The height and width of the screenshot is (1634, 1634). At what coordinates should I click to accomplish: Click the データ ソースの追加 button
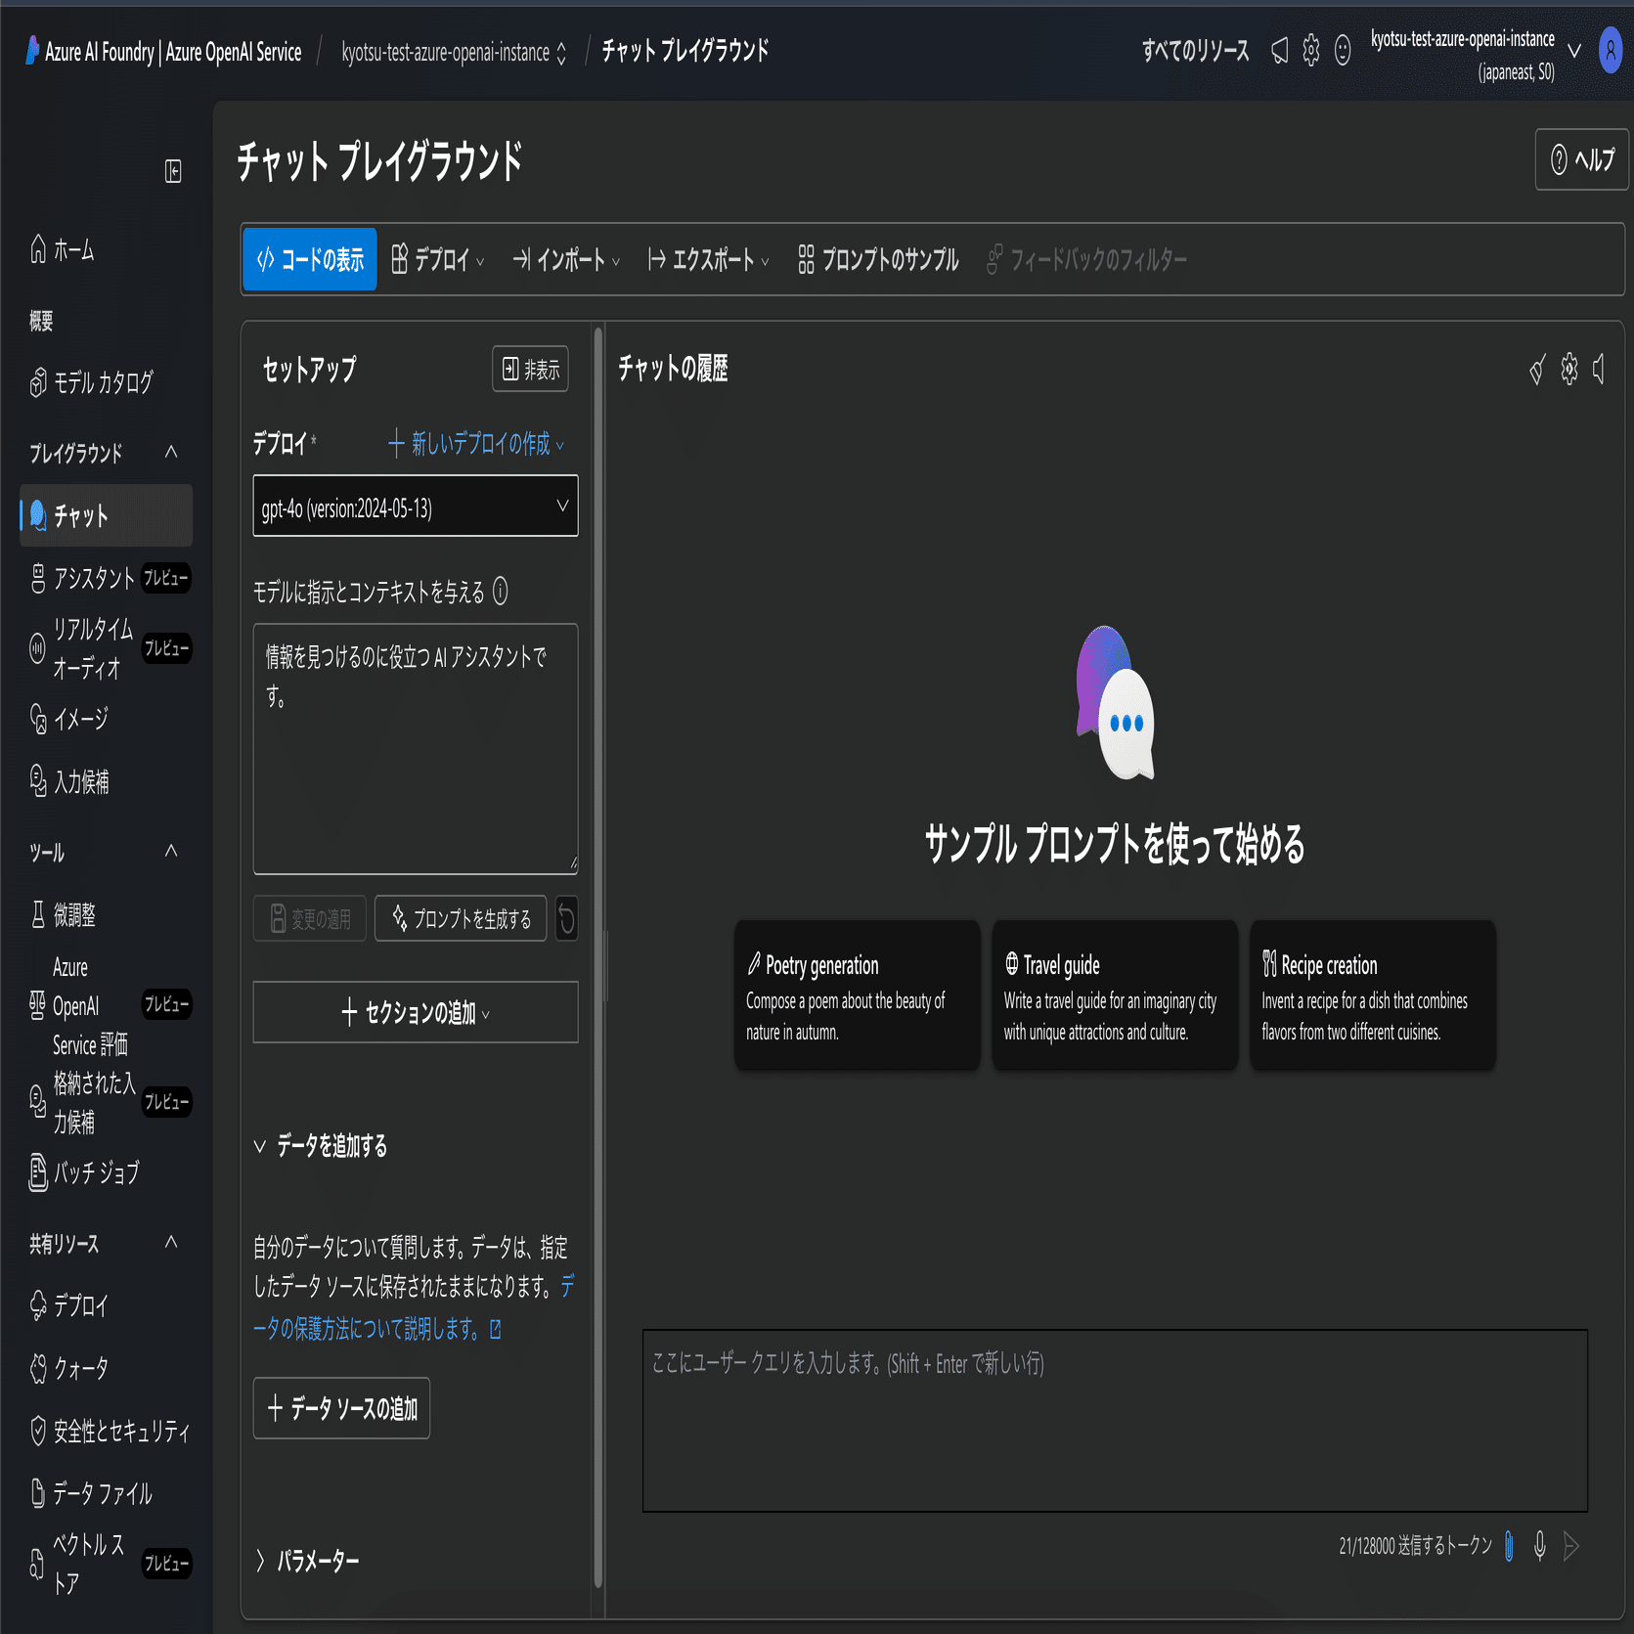[341, 1408]
